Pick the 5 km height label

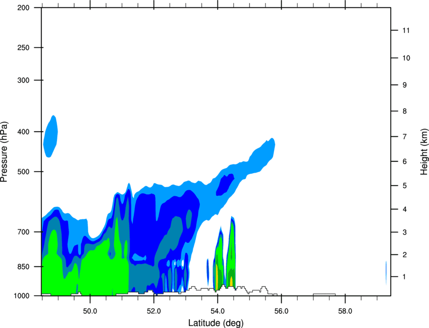(x=405, y=186)
